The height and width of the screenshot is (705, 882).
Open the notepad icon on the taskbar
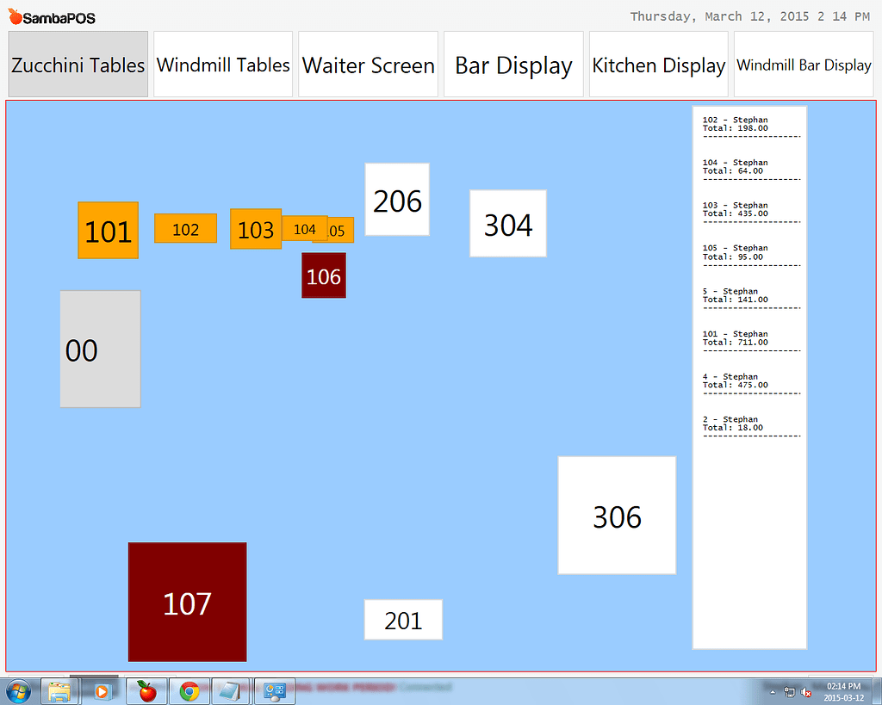231,691
